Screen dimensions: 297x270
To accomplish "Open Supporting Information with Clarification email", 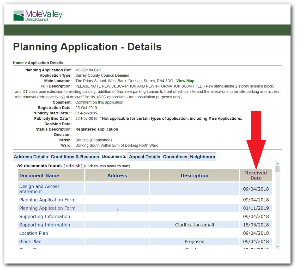I will tap(45, 225).
